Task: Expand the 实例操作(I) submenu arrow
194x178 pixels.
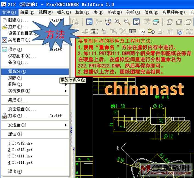Action: point(66,91)
